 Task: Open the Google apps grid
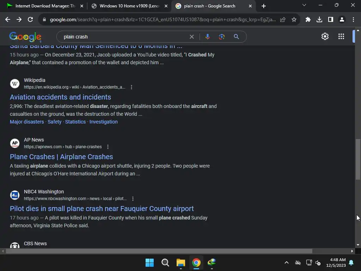(341, 36)
